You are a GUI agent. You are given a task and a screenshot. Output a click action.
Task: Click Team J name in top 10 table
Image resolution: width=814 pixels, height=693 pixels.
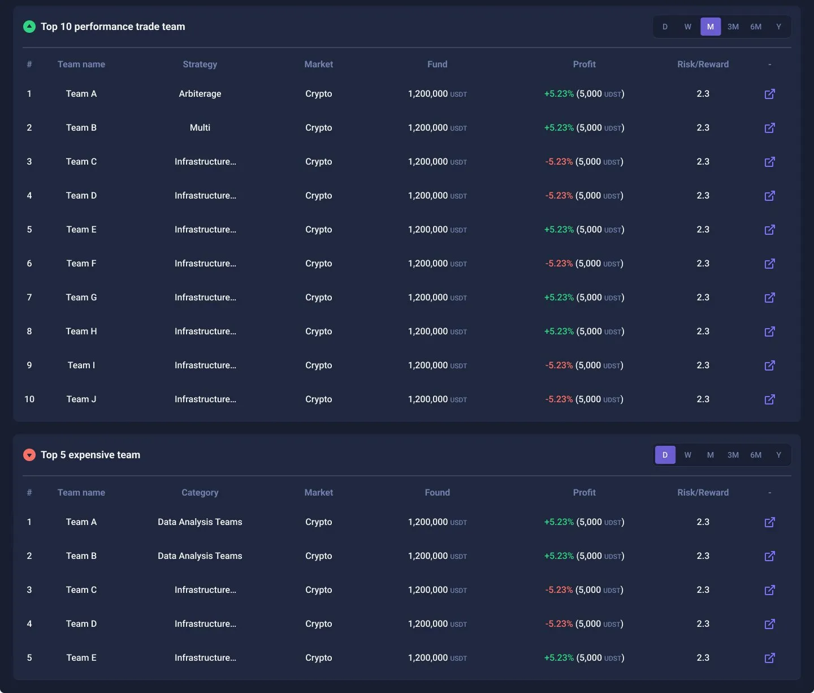(81, 399)
